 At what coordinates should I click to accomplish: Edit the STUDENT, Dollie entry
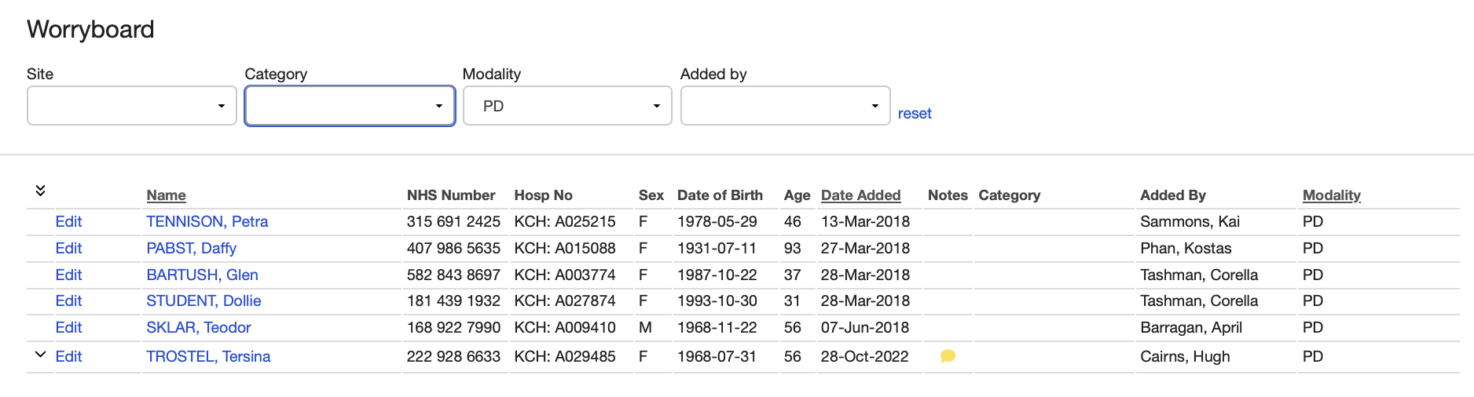(x=68, y=301)
